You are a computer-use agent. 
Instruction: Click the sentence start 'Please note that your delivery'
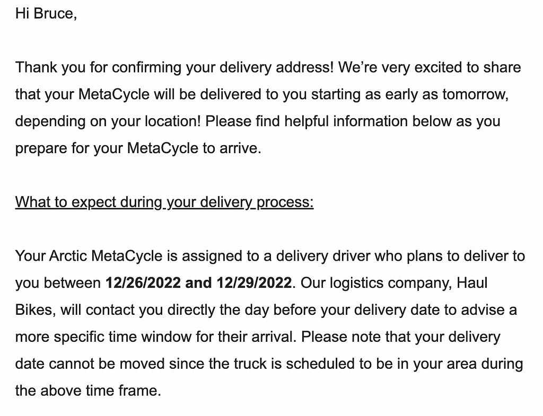point(401,337)
